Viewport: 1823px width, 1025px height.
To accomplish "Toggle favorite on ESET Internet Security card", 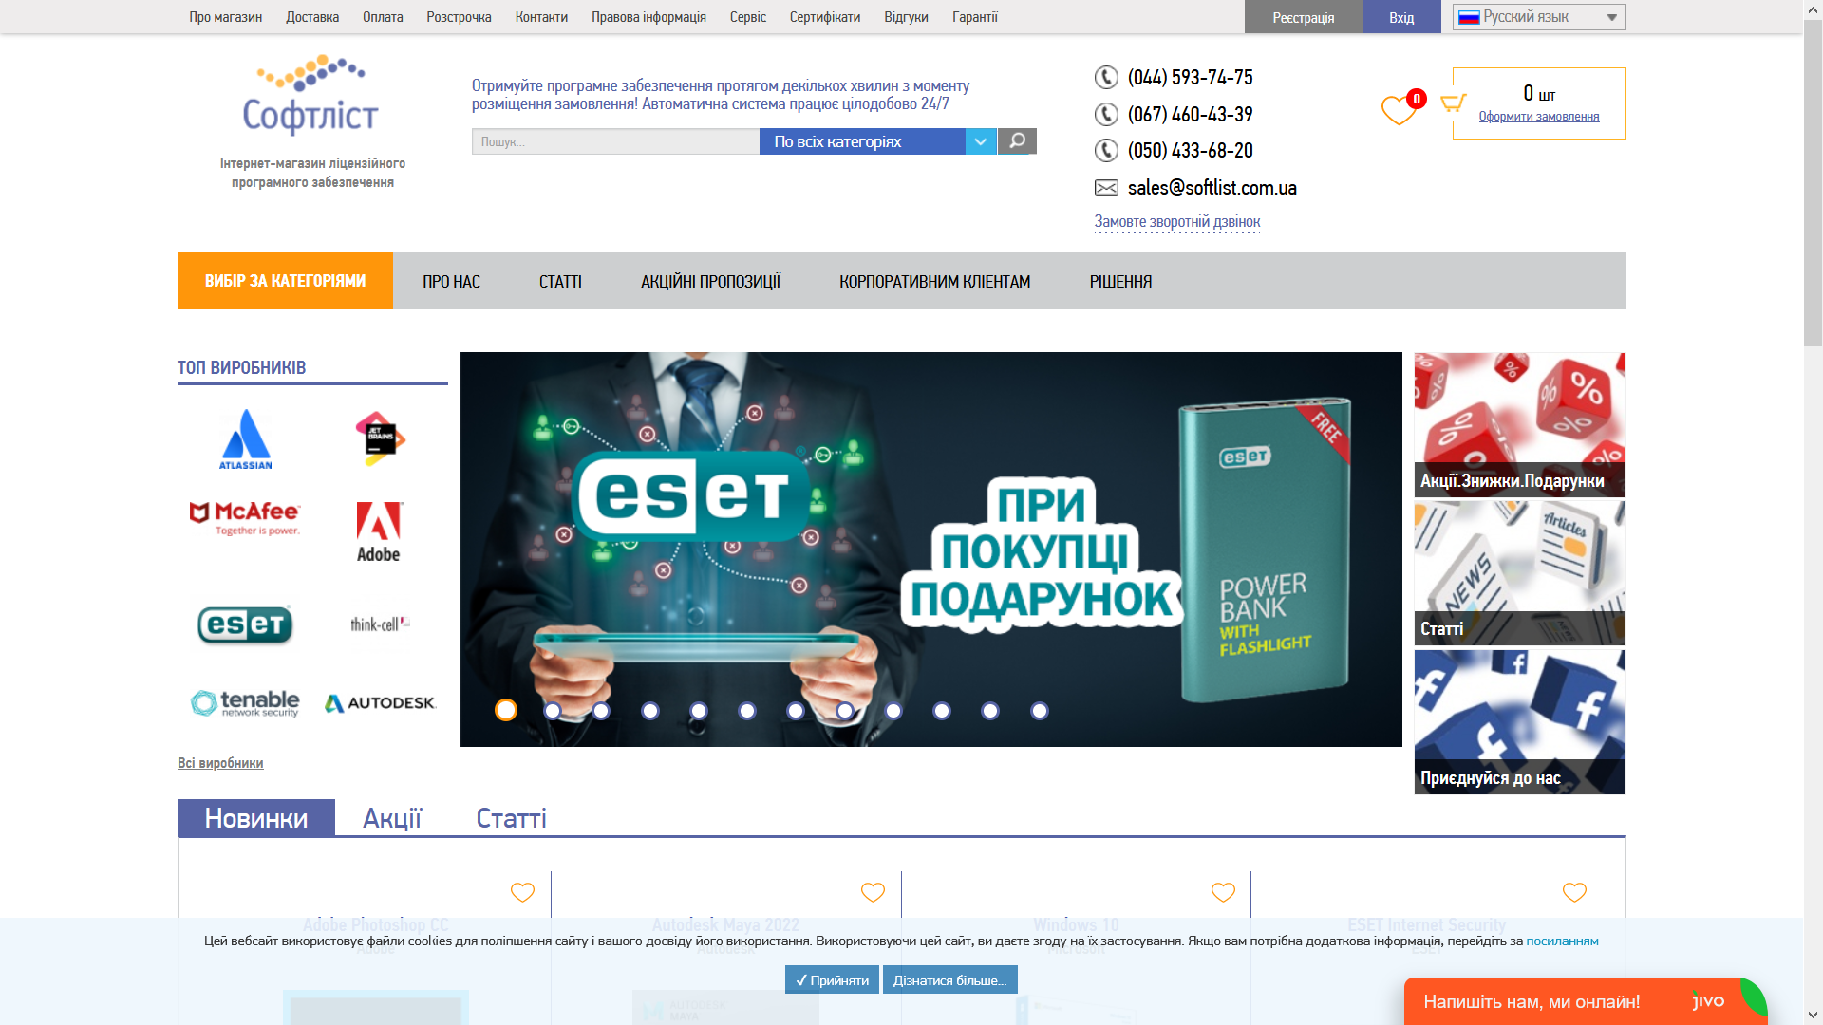I will (x=1573, y=892).
